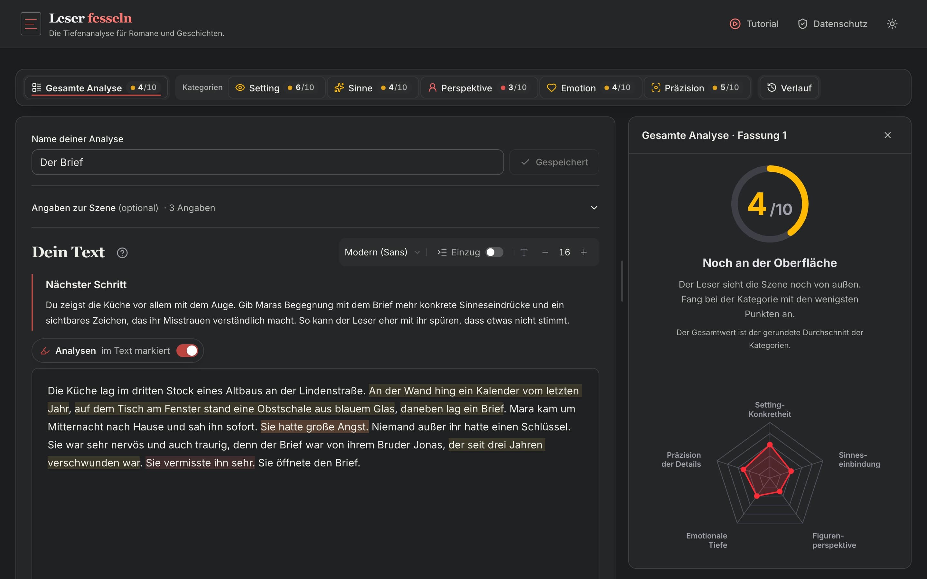This screenshot has width=927, height=579.
Task: Switch theme with the sun icon
Action: coord(892,24)
